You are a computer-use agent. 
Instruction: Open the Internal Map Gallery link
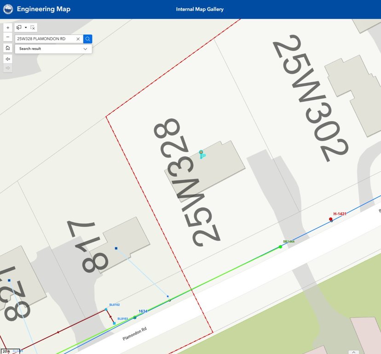pos(200,9)
